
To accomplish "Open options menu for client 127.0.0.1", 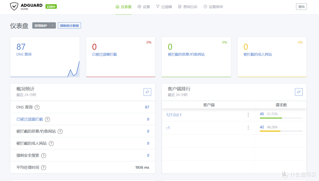I will [x=248, y=115].
